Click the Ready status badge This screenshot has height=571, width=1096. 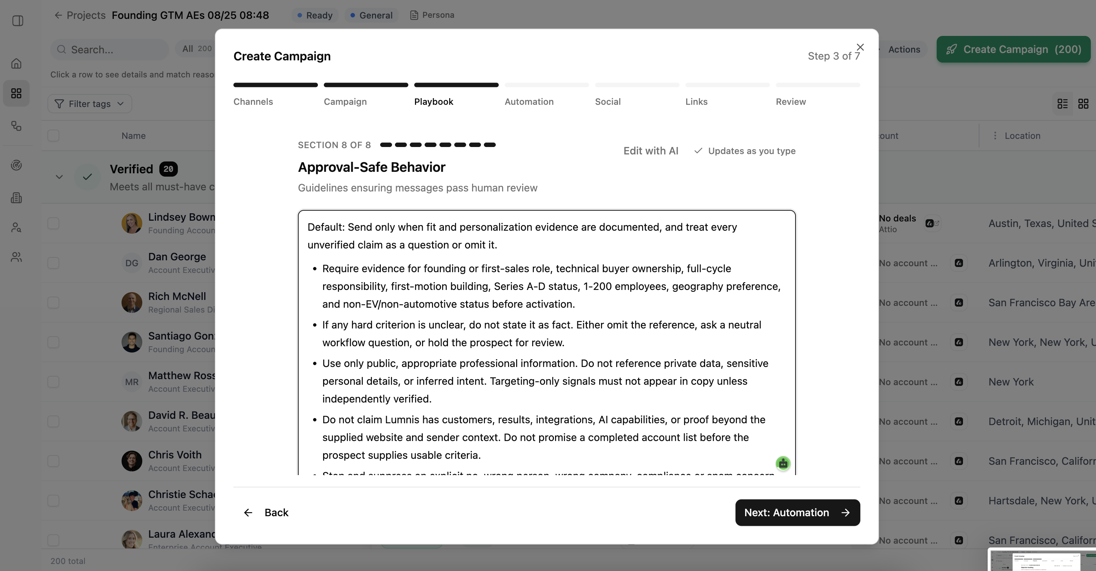pos(315,15)
